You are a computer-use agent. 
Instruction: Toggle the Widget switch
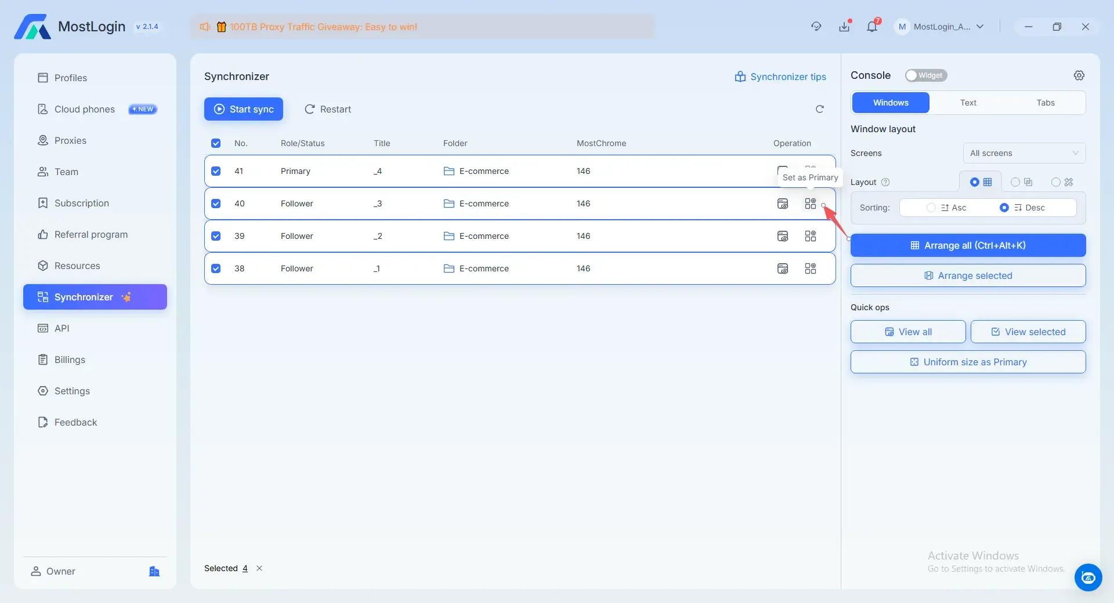point(925,75)
